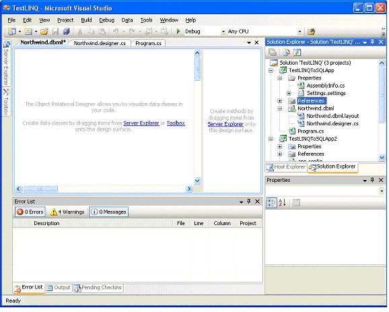Switch to the Pending Checkins tab
This screenshot has height=312, width=389.
[x=98, y=288]
